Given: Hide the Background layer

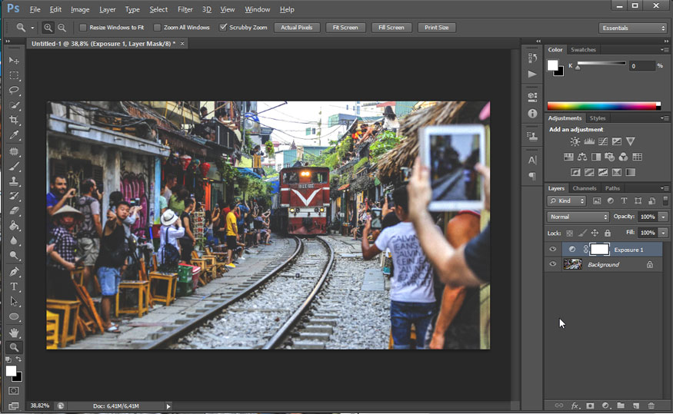Looking at the screenshot, I should 552,264.
